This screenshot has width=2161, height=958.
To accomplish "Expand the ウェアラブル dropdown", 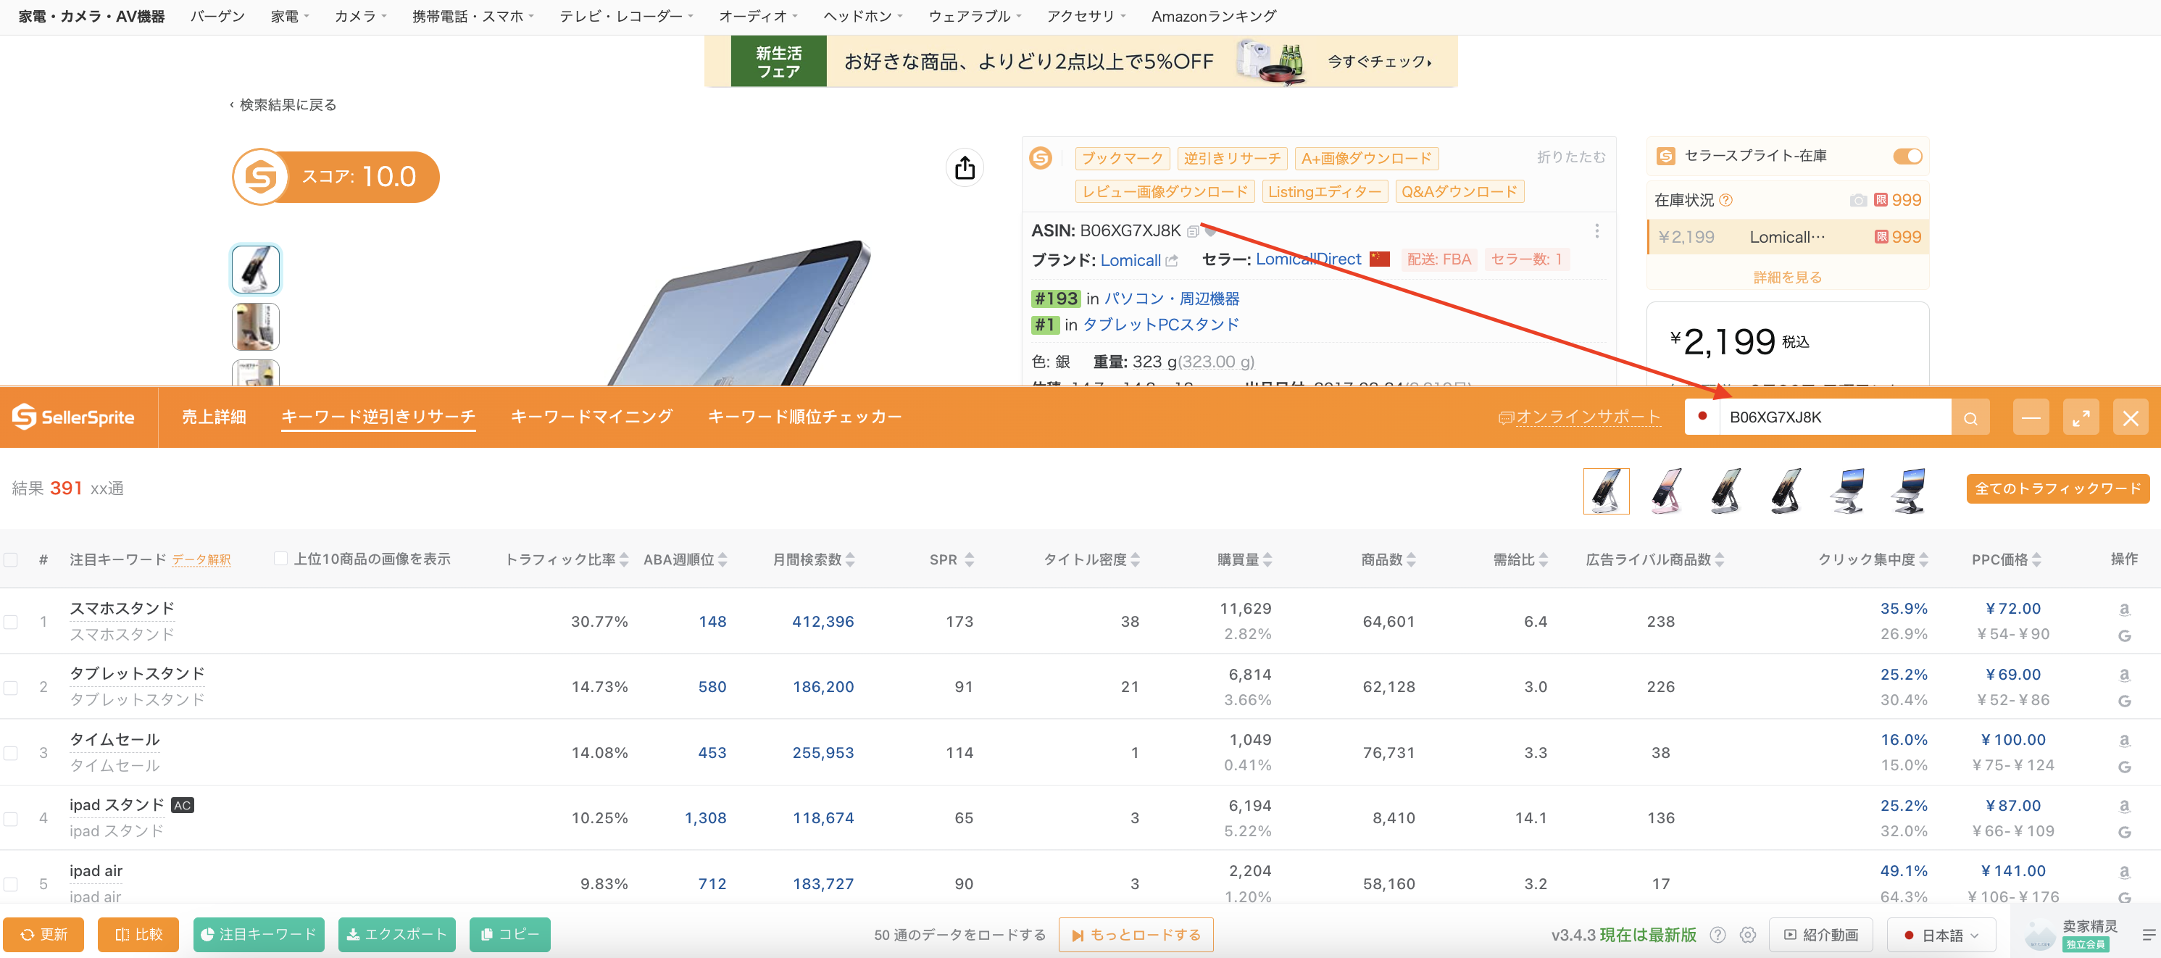I will 974,16.
